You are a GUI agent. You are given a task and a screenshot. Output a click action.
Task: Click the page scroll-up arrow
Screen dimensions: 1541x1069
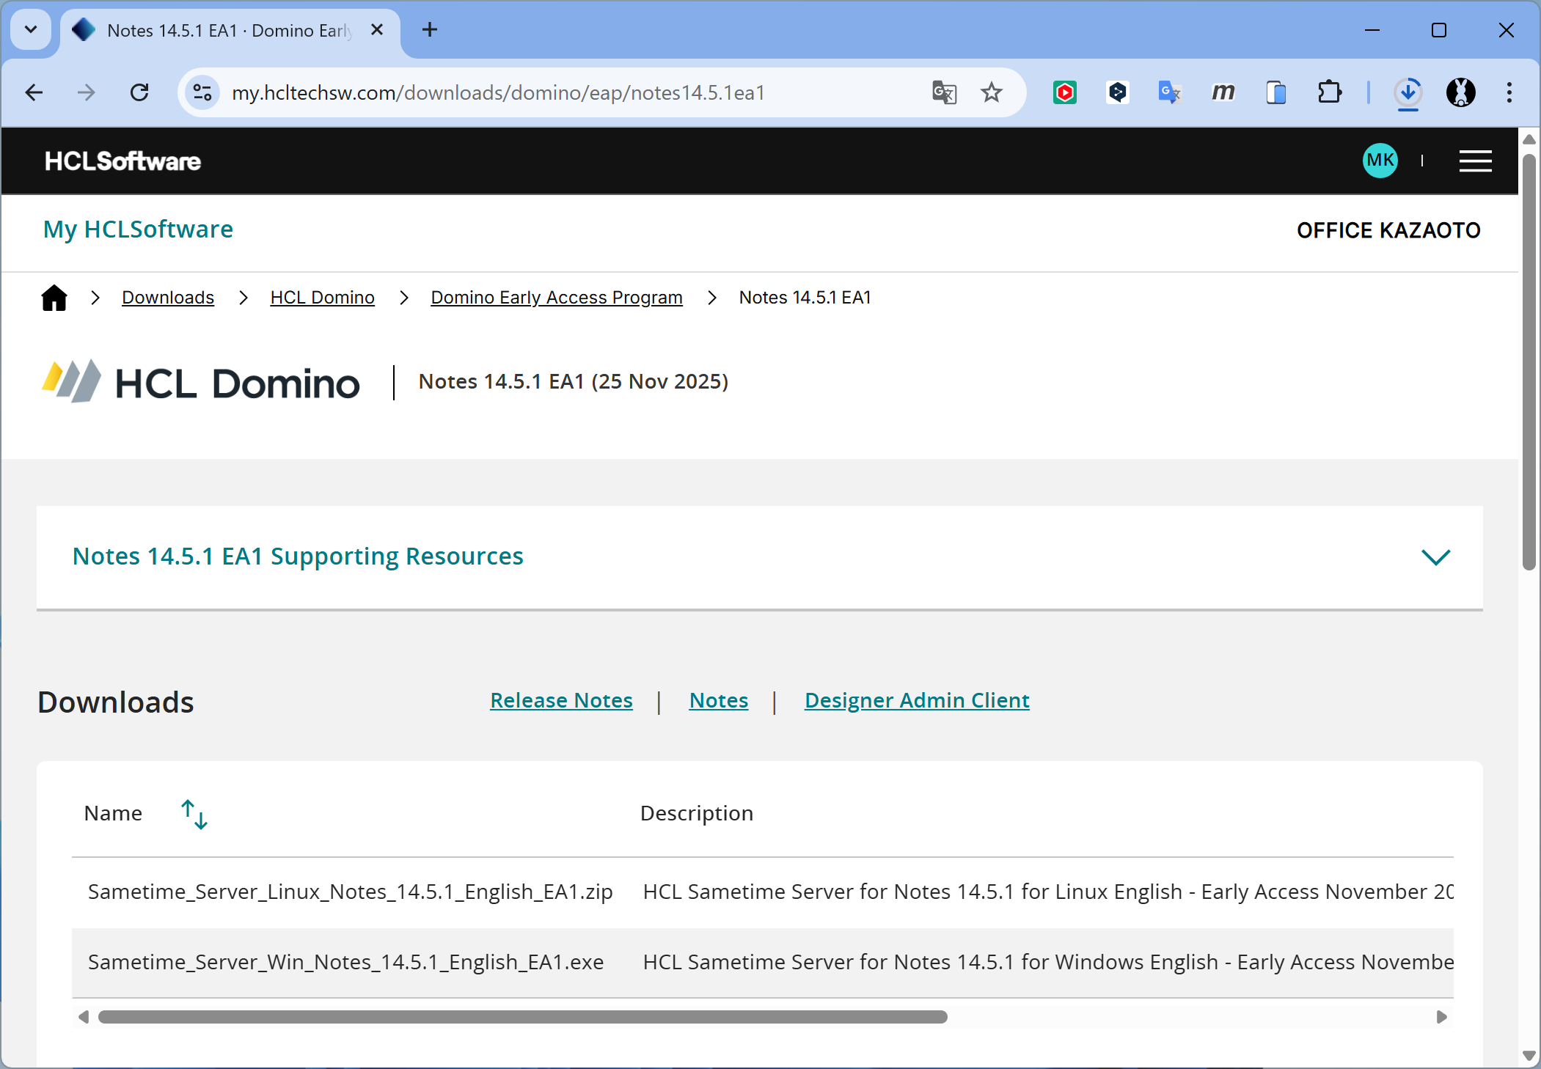(1529, 139)
